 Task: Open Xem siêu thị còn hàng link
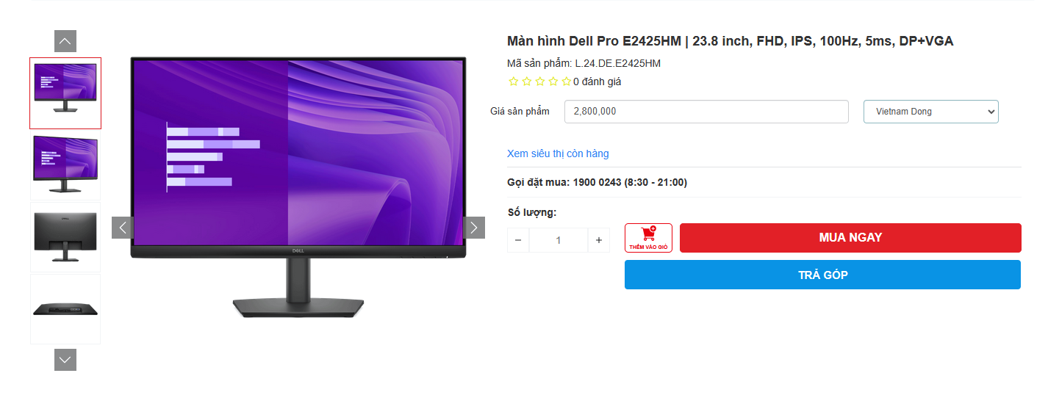pos(558,153)
